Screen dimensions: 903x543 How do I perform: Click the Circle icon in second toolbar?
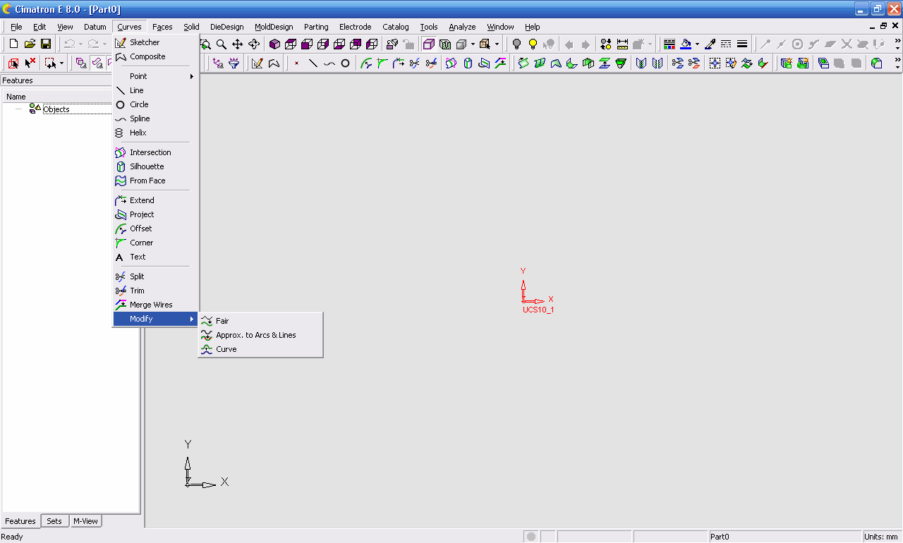345,63
